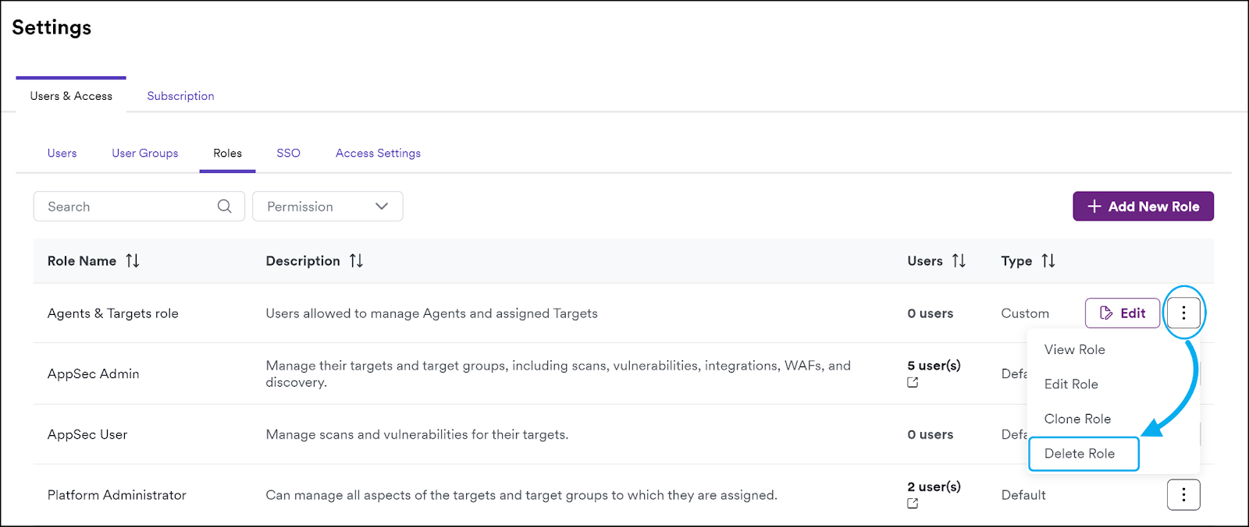Click the Agents & Targets role description text
This screenshot has height=527, width=1249.
tap(432, 313)
